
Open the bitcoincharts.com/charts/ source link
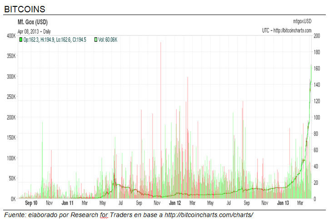pos(209,215)
